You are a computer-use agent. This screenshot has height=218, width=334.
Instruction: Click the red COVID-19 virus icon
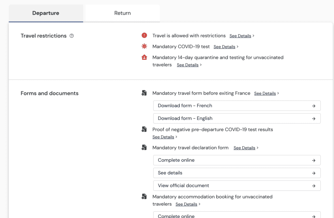(x=144, y=46)
